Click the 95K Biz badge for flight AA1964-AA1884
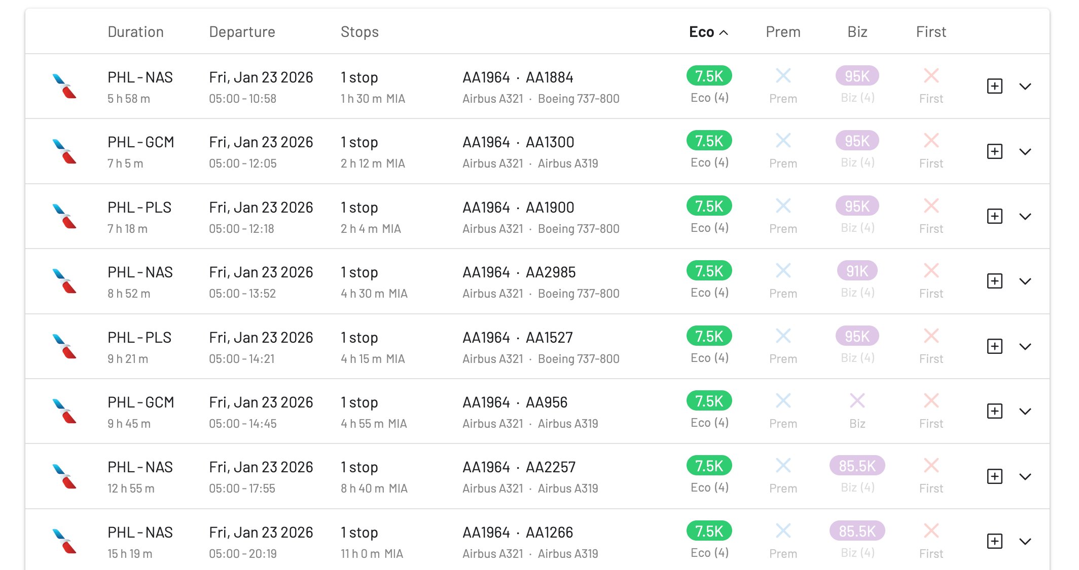Viewport: 1079px width, 570px height. pos(856,76)
